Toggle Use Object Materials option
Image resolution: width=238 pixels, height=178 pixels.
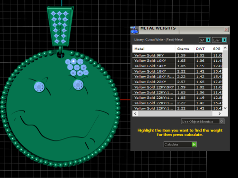203,122
